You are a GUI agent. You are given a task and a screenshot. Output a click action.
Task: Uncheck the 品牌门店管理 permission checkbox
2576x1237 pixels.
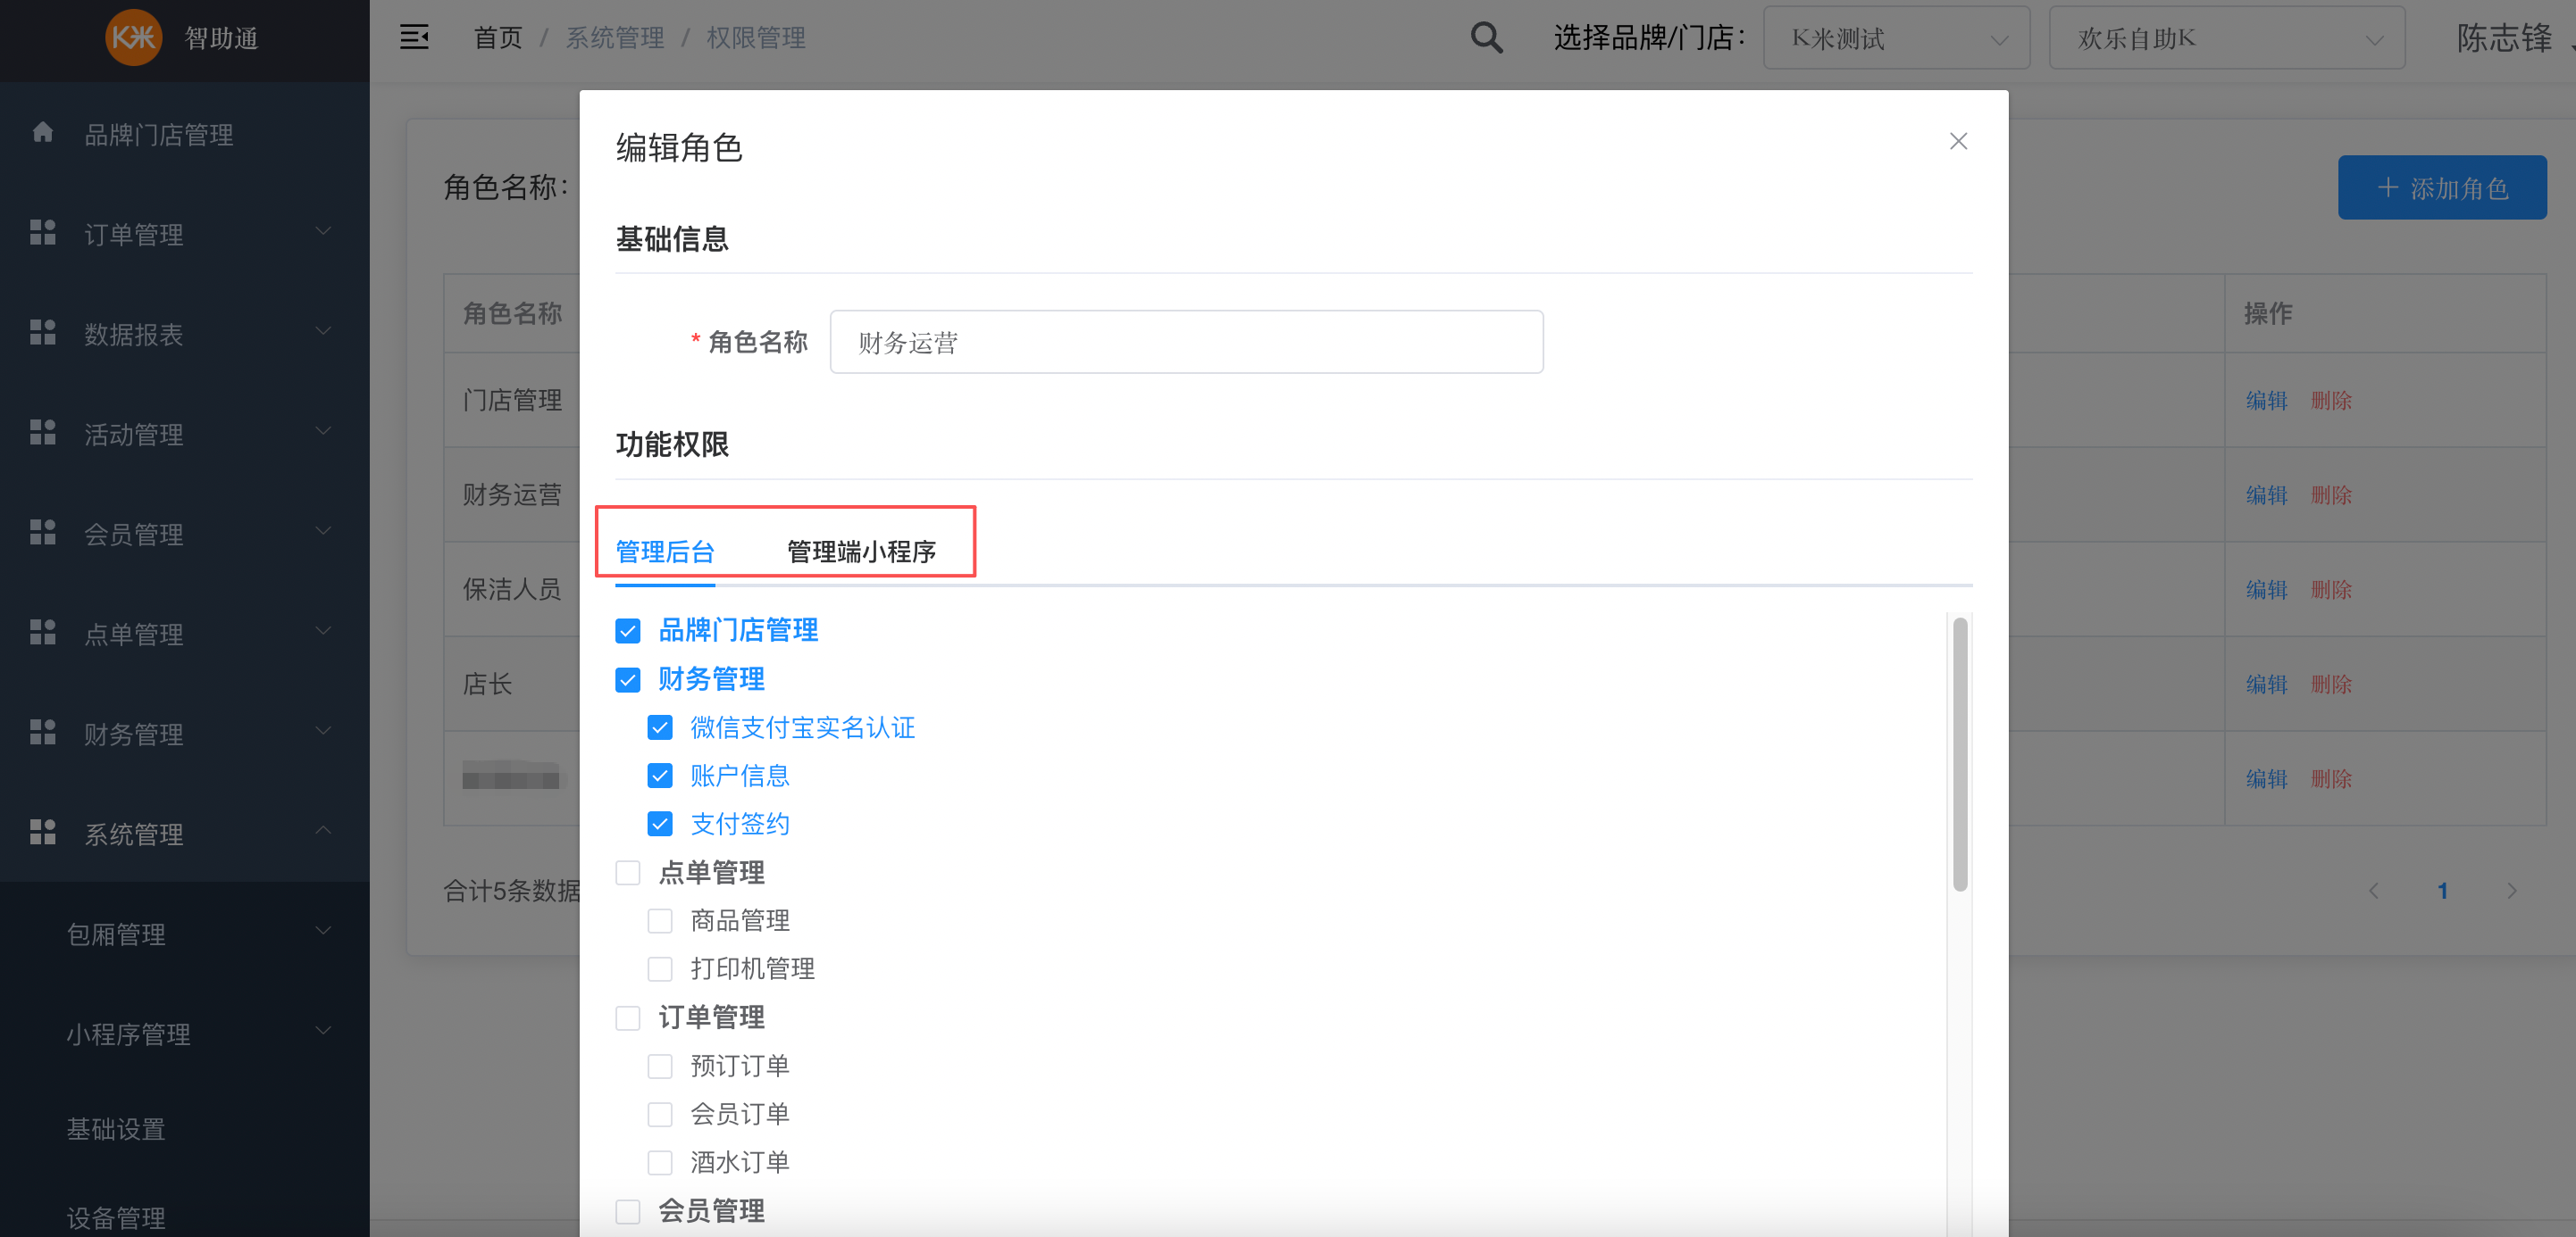point(627,632)
